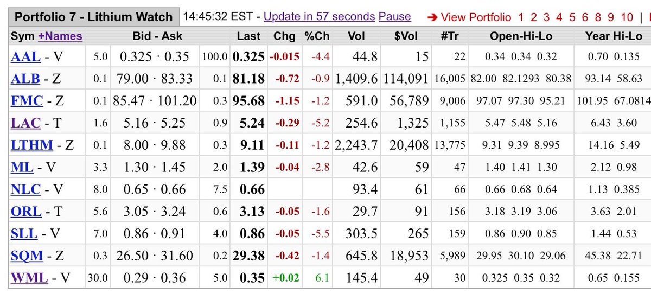Select AAL change value -0.015

285,56
